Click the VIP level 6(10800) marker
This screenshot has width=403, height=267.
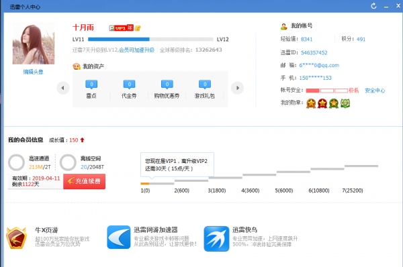pos(319,191)
